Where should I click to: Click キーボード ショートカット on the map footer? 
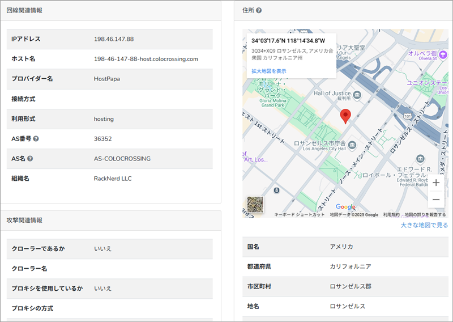coord(300,215)
